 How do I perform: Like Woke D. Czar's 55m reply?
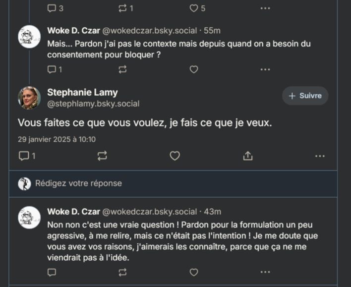click(194, 69)
